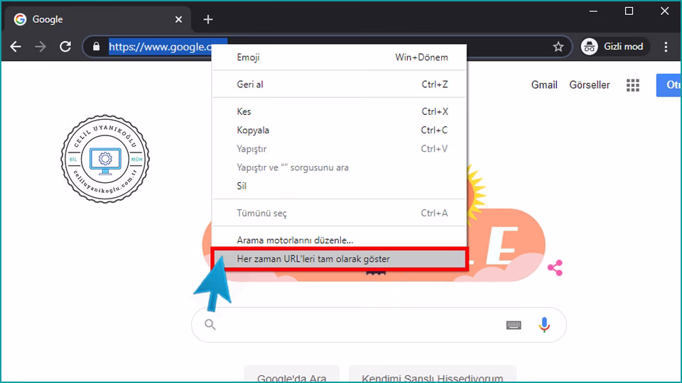Select Her zaman URL'leri tam olarak göster
This screenshot has width=682, height=383.
click(x=339, y=259)
